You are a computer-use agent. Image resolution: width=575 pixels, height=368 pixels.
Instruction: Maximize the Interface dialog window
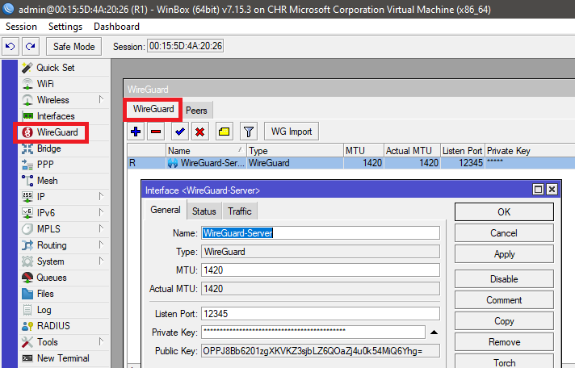click(538, 189)
